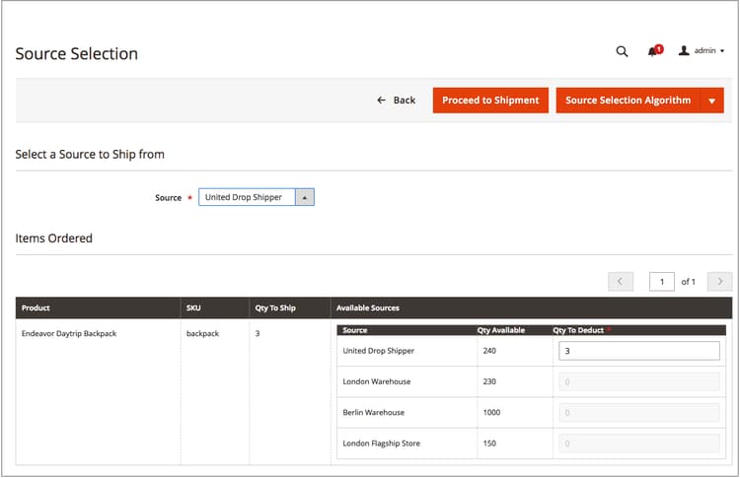The width and height of the screenshot is (740, 478).
Task: Open the search magnifier icon
Action: (622, 51)
